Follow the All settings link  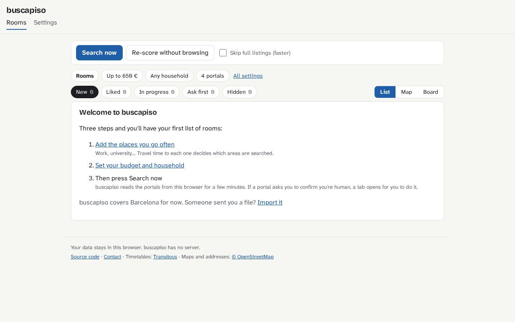tap(248, 76)
